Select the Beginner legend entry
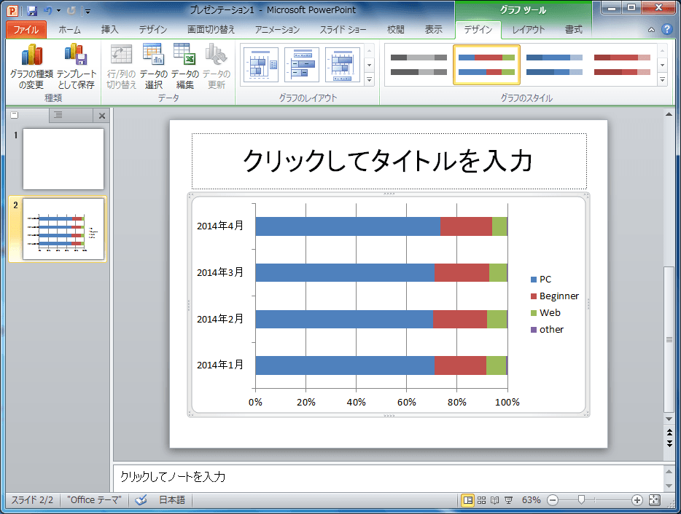 555,296
